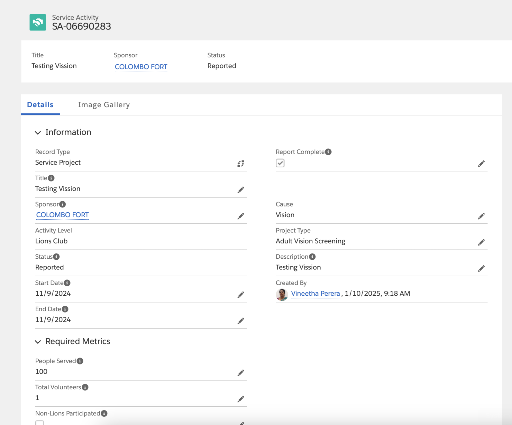The height and width of the screenshot is (425, 512).
Task: Click the Description field edit pencil
Action: (x=481, y=268)
